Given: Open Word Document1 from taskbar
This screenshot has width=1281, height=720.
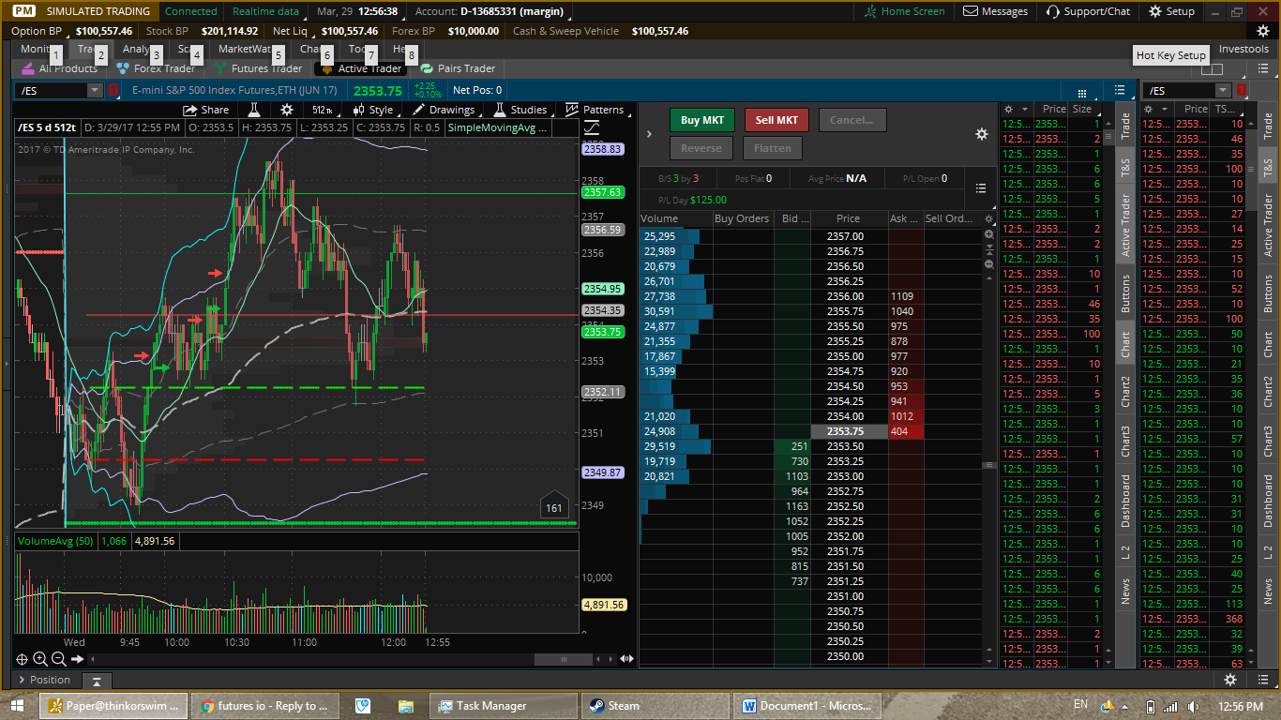Looking at the screenshot, I should click(808, 706).
